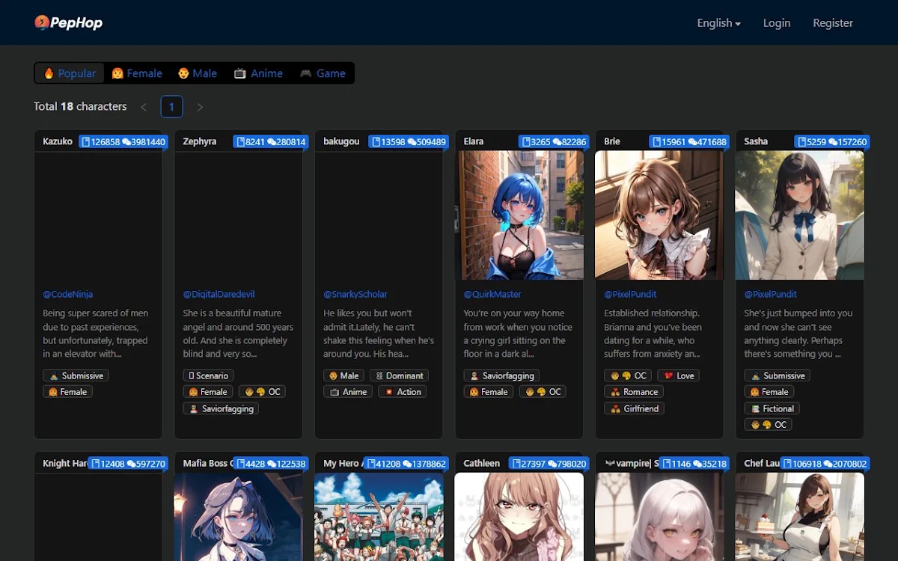The image size is (898, 561).
Task: Click Fictional tag on Sasha card
Action: click(x=772, y=408)
